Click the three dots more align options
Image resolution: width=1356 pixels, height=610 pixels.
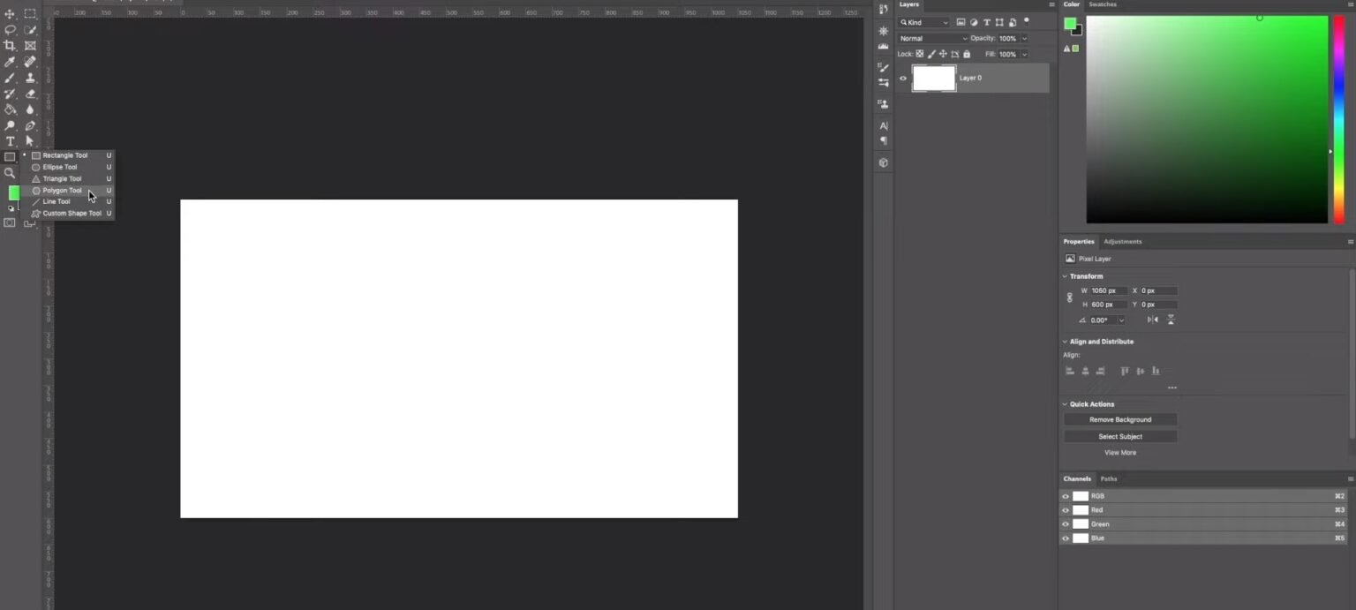1172,388
